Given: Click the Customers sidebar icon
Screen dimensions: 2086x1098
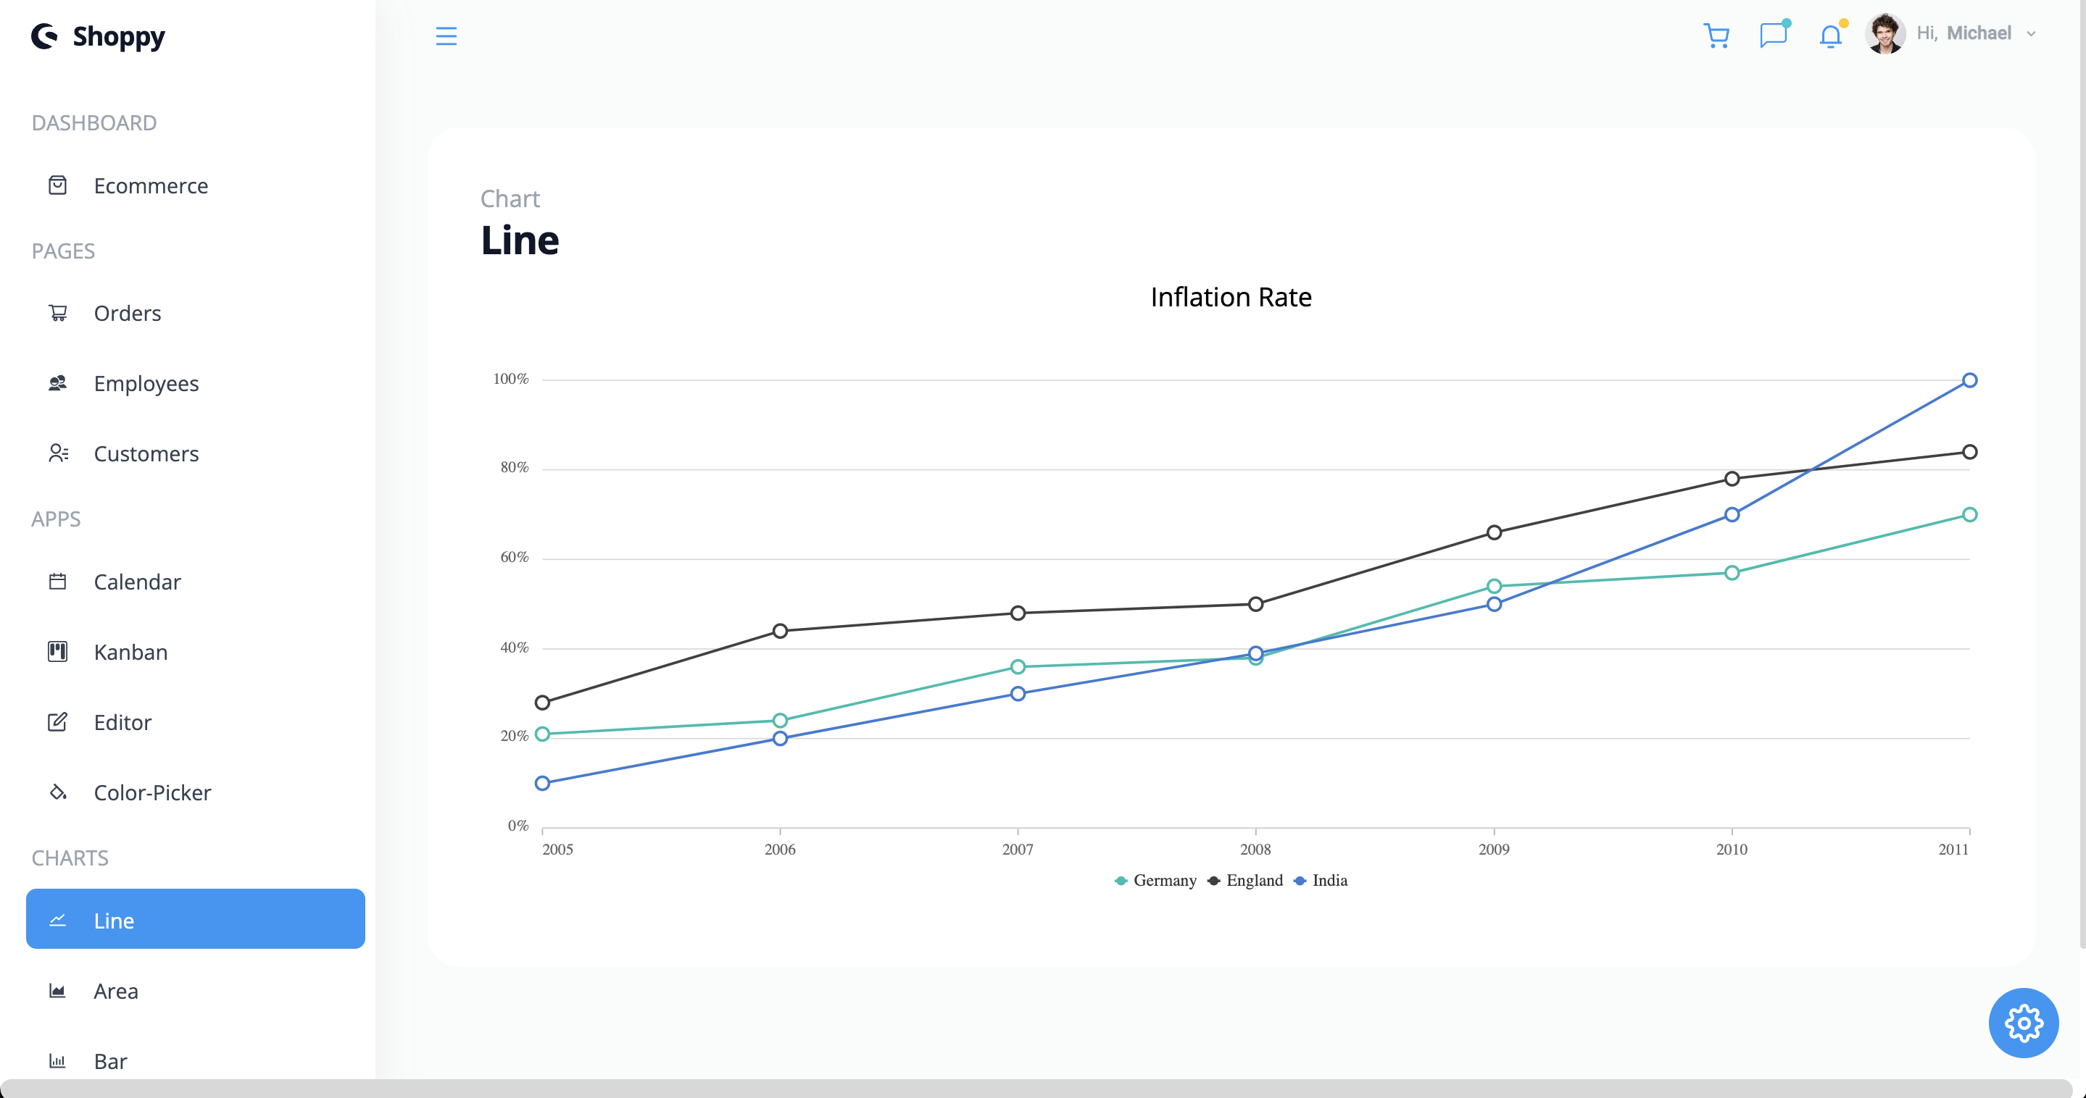Looking at the screenshot, I should tap(57, 453).
